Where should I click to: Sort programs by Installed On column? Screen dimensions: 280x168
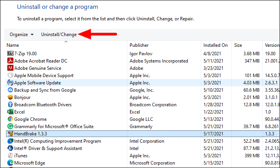click(x=216, y=45)
